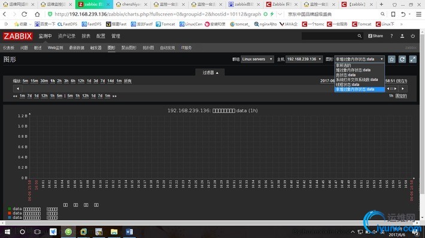Open the address bar dropdown arrow
Viewport: 425px width, 238px height.
coord(280,14)
